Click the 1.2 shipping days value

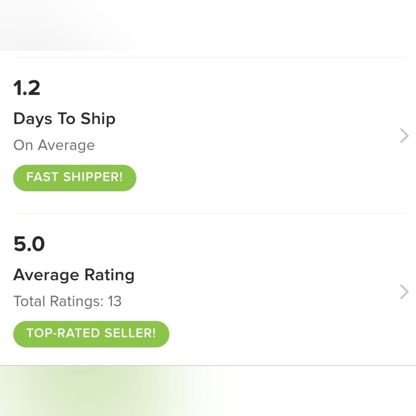(x=27, y=88)
